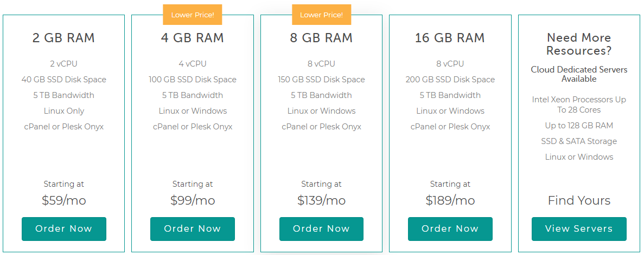
Task: Order the 16 GB RAM plan
Action: point(450,229)
